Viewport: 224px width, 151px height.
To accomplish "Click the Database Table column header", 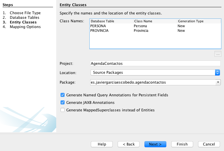I will pyautogui.click(x=111, y=21).
